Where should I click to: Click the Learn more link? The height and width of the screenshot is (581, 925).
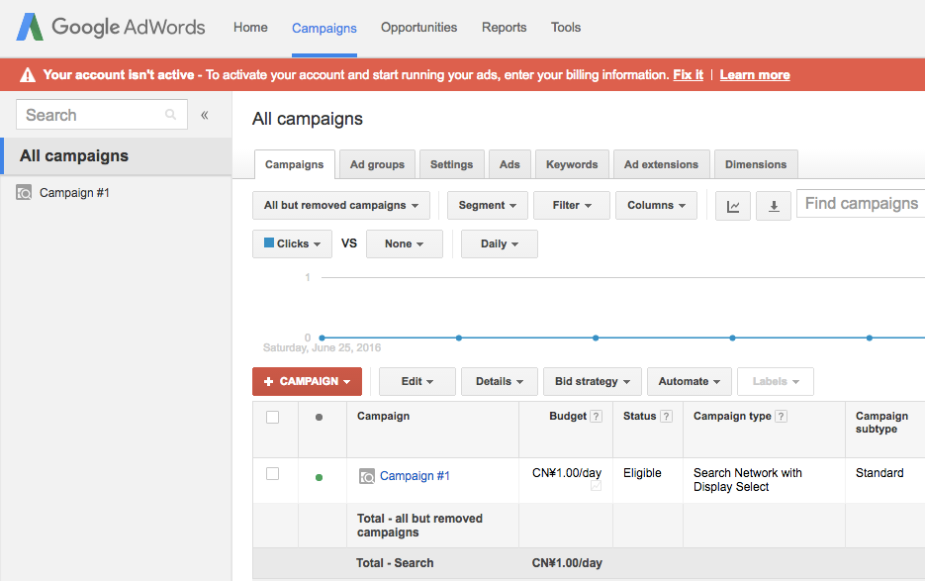click(x=755, y=75)
